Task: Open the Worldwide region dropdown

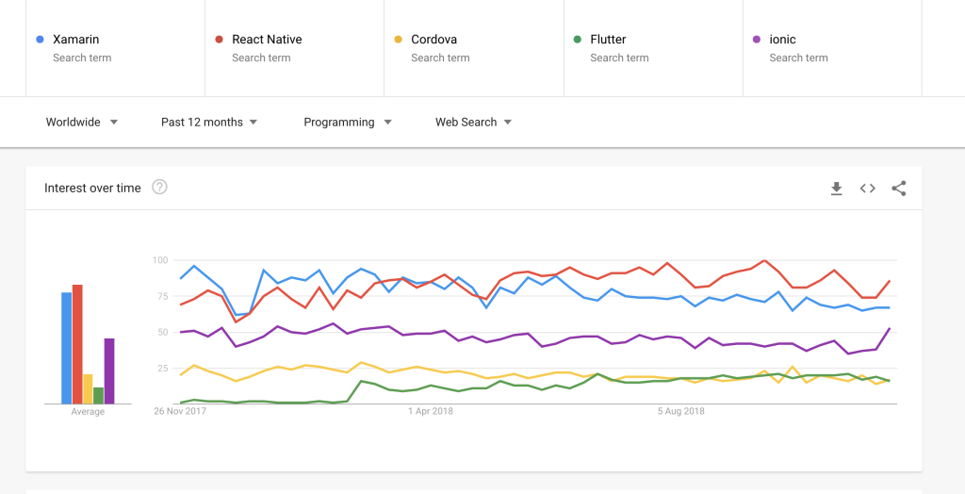Action: coord(82,123)
